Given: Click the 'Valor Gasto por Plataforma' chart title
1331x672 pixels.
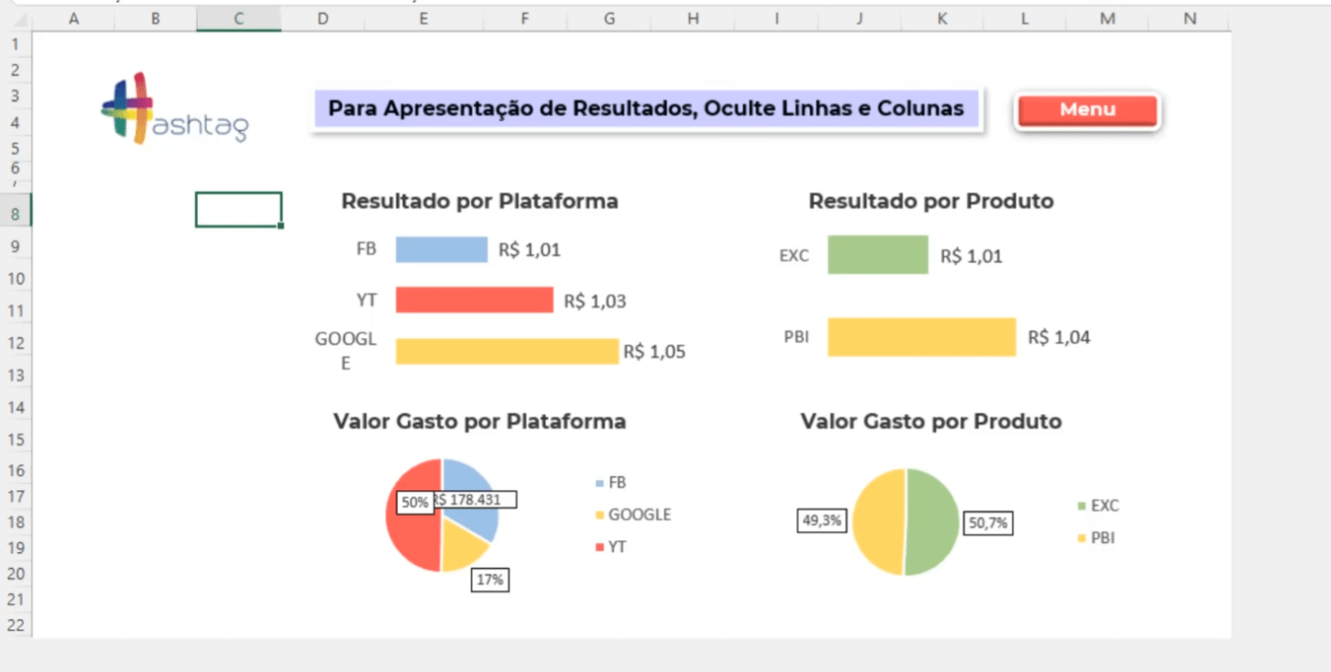Looking at the screenshot, I should [x=477, y=420].
